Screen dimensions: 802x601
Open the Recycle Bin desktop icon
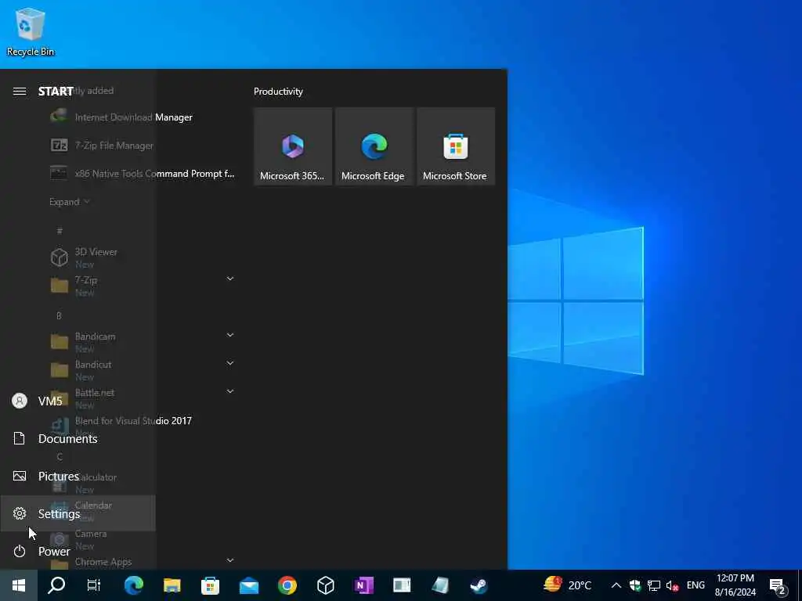click(31, 31)
